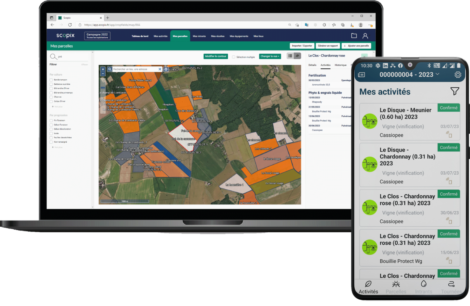Viewport: 470px width, 306px height.
Task: Switch to the Historique tab
Action: [x=340, y=65]
